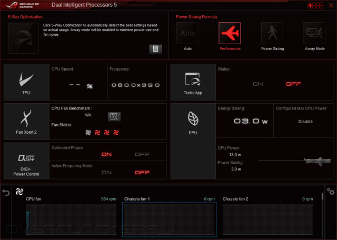This screenshot has width=337, height=240.
Task: Turn Turbo App status ON
Action: [257, 84]
